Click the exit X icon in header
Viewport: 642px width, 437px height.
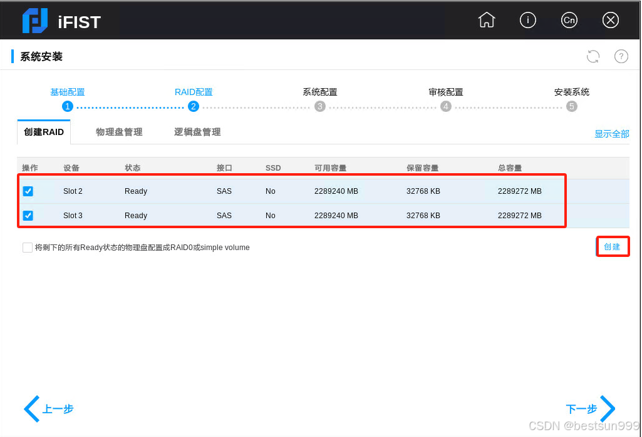point(611,20)
